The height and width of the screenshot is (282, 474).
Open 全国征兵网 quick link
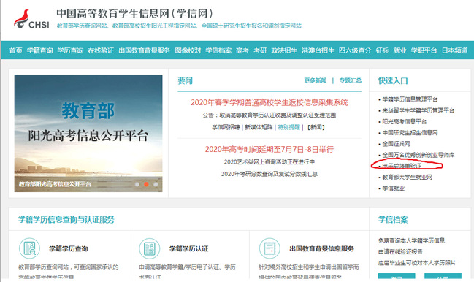[x=396, y=144]
